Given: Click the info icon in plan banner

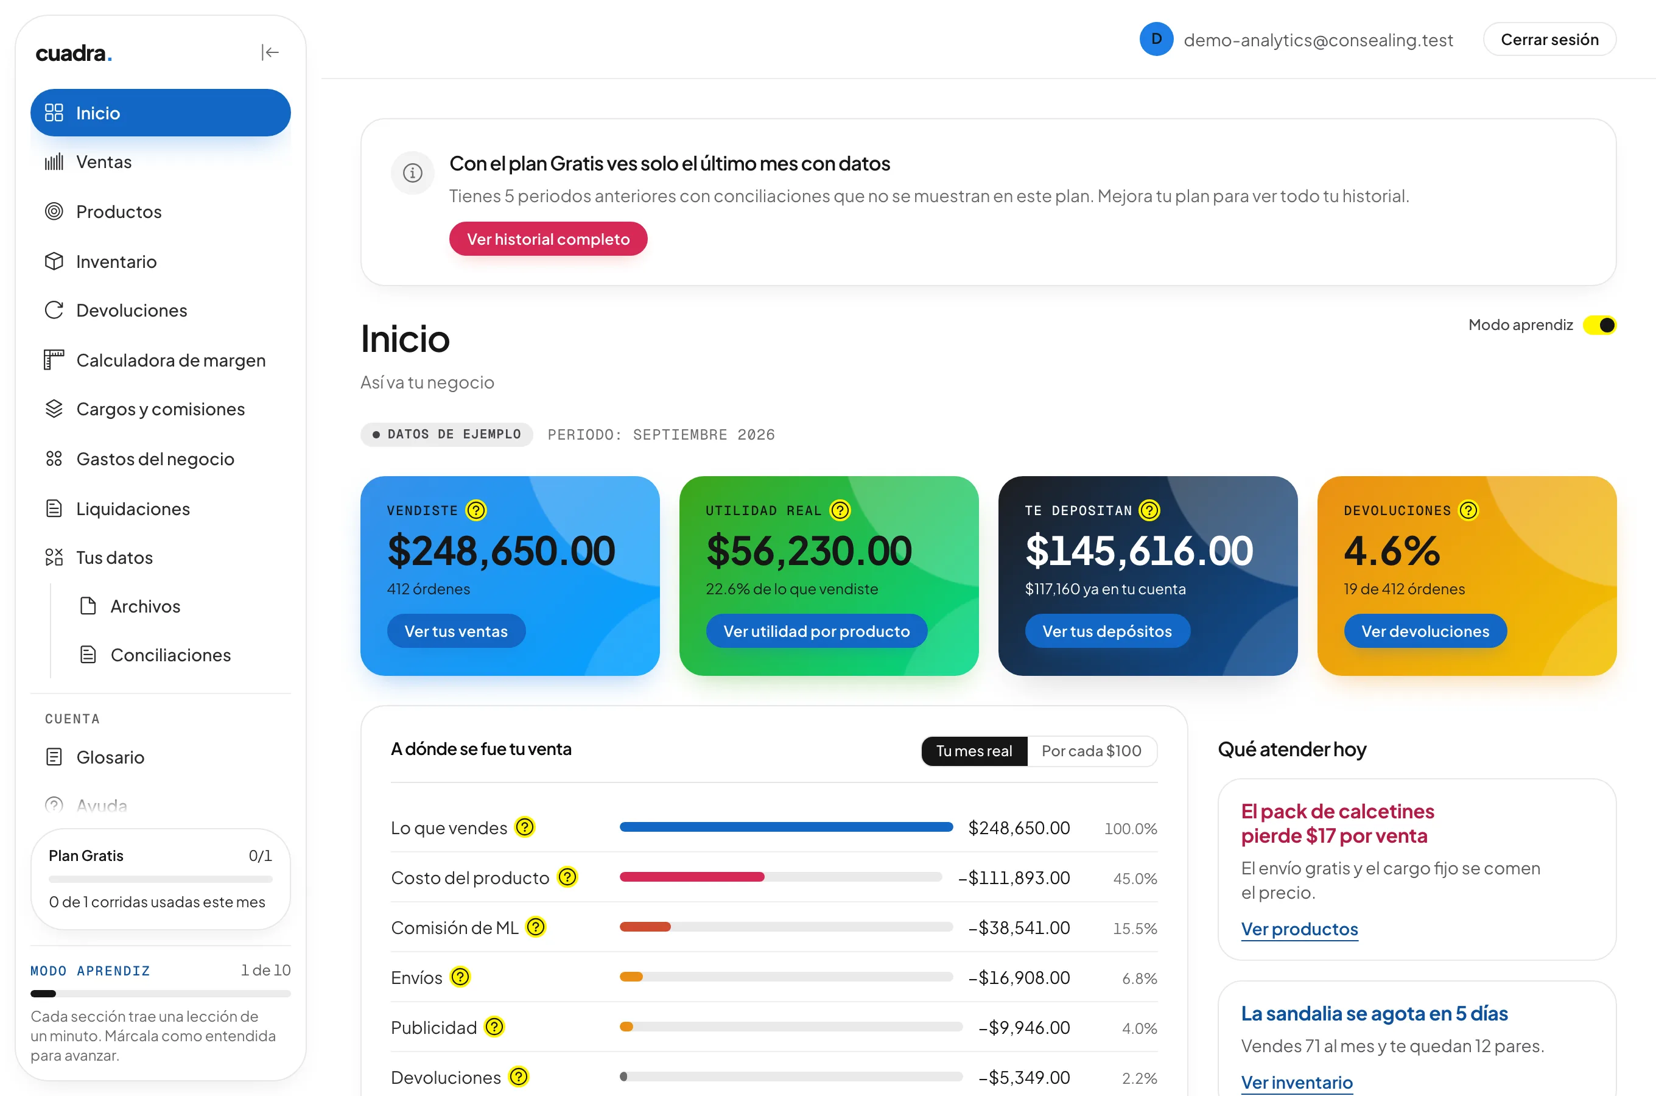Looking at the screenshot, I should tap(413, 172).
